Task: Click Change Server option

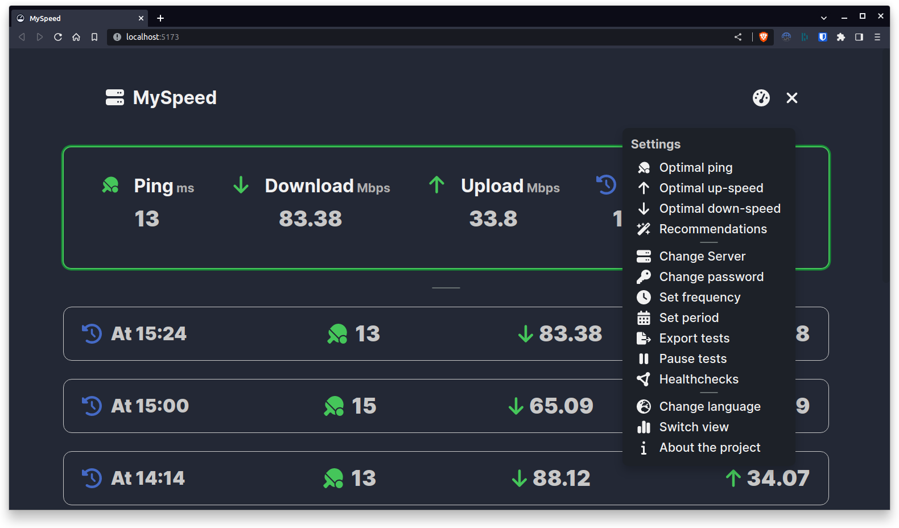Action: coord(702,257)
